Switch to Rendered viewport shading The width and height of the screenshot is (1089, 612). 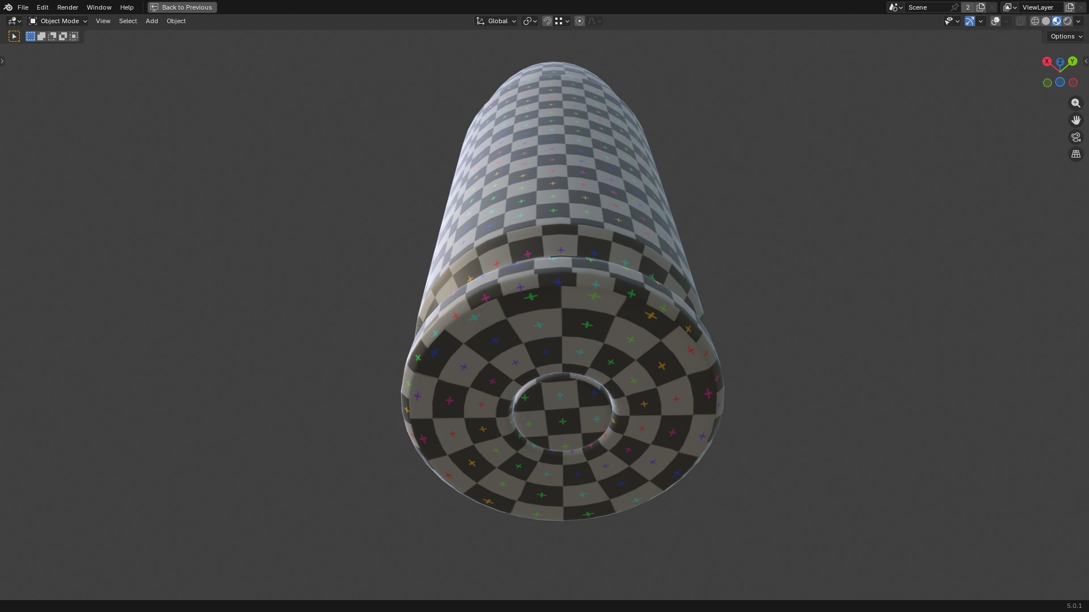pyautogui.click(x=1067, y=21)
